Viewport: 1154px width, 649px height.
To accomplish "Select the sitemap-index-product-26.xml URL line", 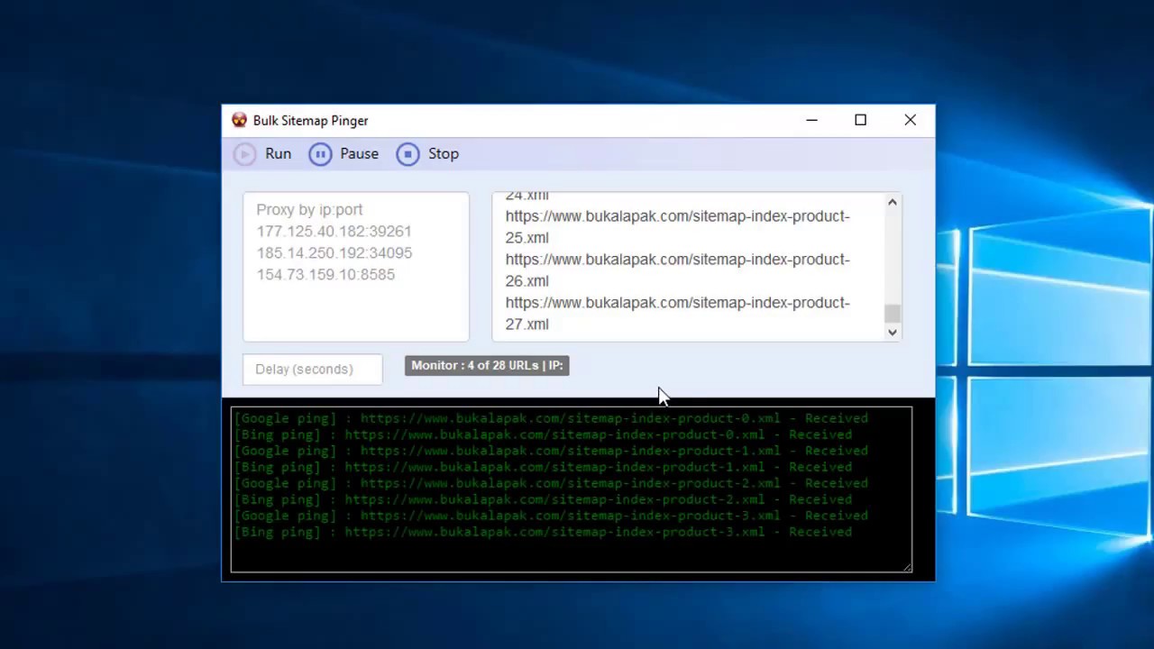I will [677, 270].
